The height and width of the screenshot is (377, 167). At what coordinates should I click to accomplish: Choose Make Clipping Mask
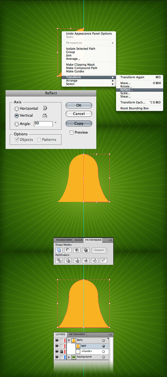point(89,65)
